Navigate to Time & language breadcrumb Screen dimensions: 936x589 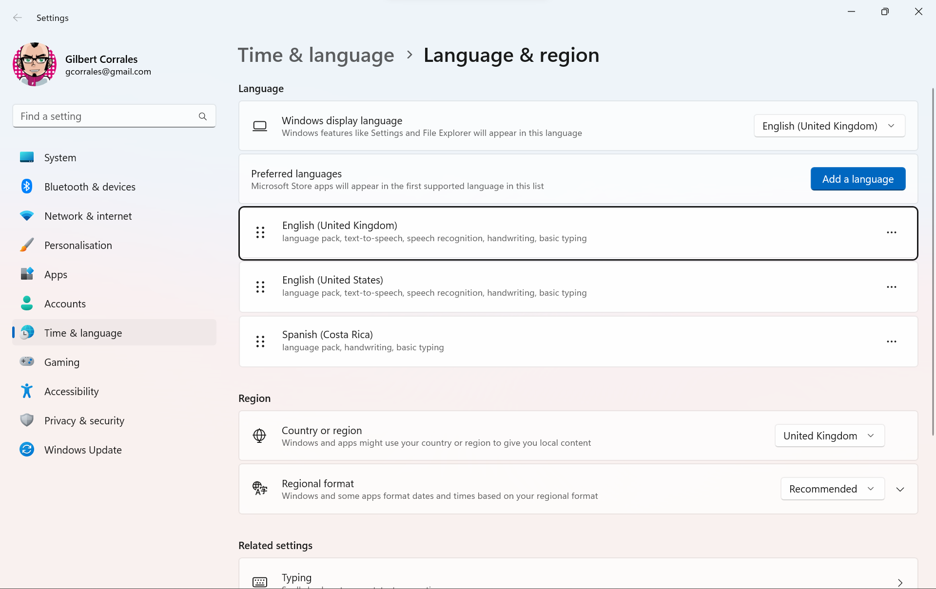[x=315, y=55]
